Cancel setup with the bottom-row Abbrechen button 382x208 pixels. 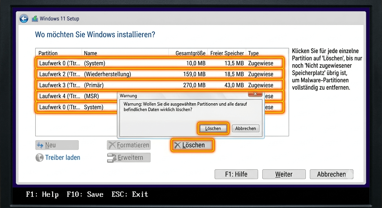[x=332, y=174]
